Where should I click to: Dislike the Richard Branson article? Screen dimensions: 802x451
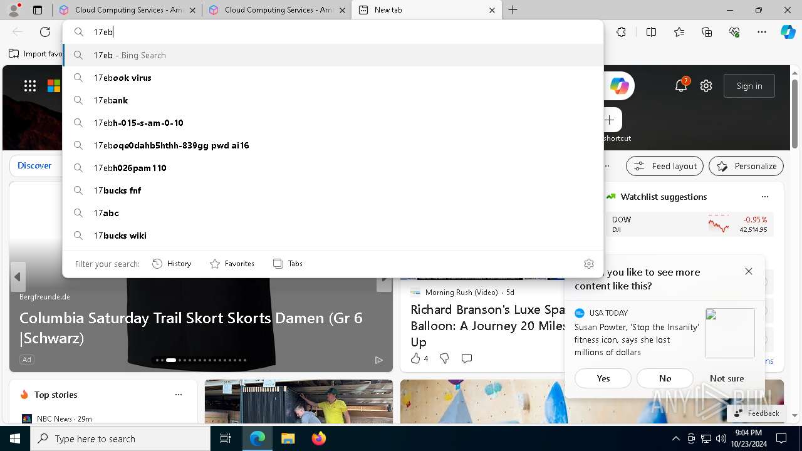pos(444,358)
